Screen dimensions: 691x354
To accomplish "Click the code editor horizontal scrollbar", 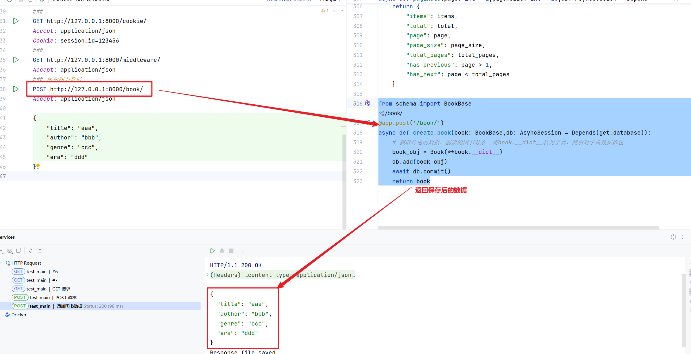I will pos(519,227).
